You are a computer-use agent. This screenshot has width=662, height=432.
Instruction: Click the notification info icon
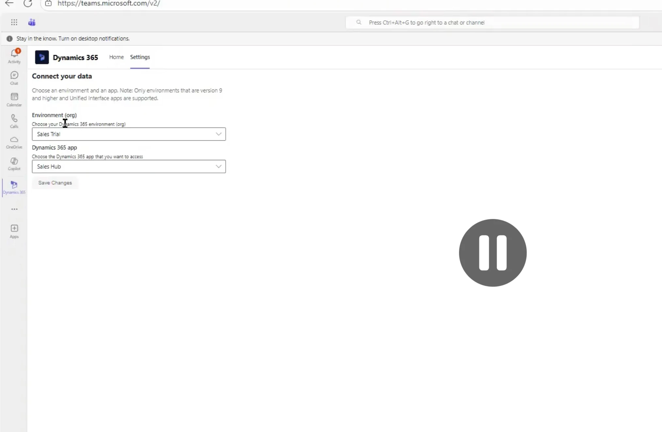(9, 39)
